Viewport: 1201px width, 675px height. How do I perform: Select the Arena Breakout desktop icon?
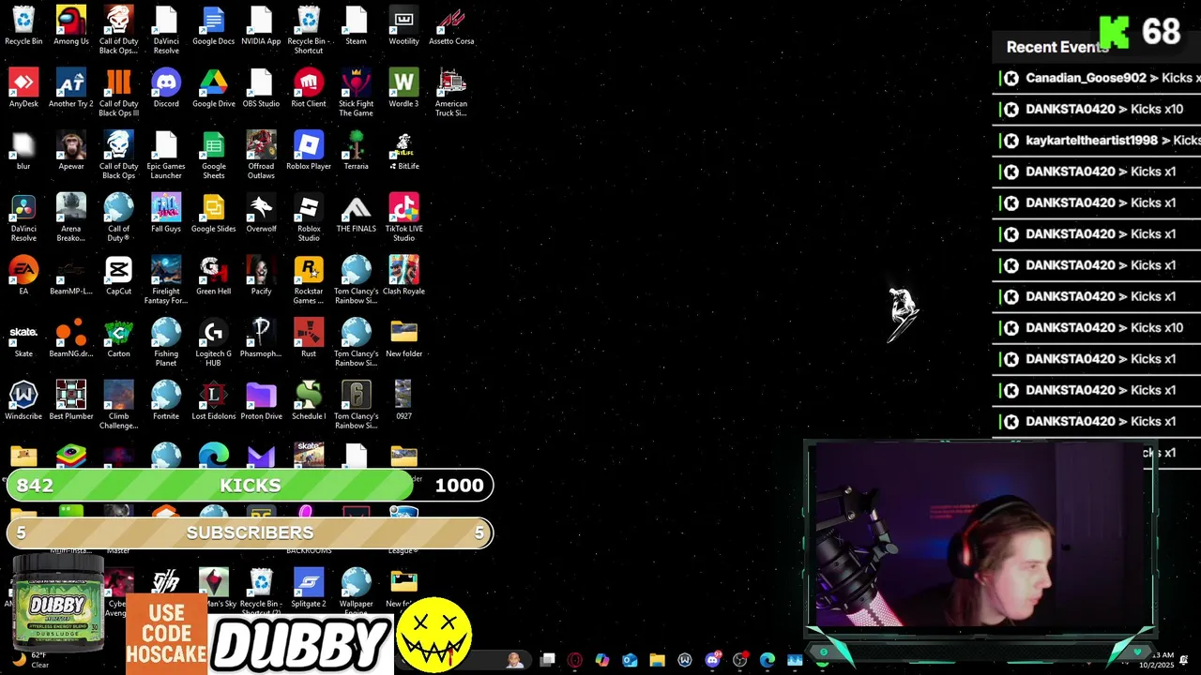tap(71, 217)
